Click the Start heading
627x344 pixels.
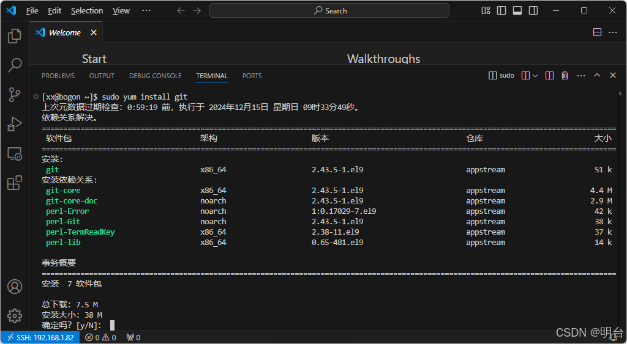pos(94,59)
